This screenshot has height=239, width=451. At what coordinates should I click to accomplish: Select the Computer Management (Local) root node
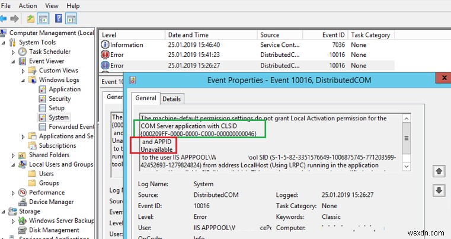[52, 33]
